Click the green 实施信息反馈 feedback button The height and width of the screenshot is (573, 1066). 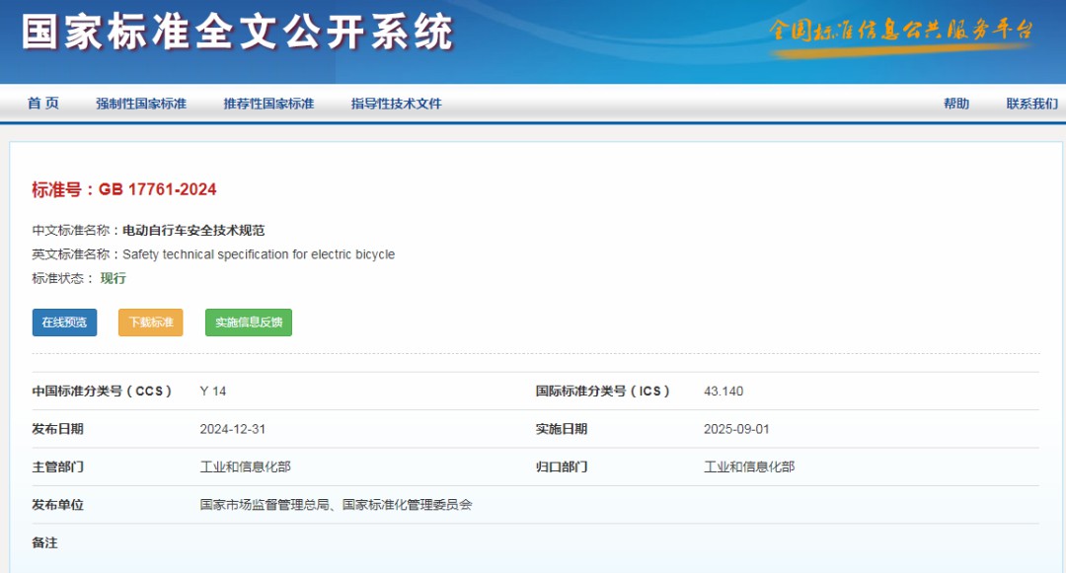pyautogui.click(x=248, y=322)
